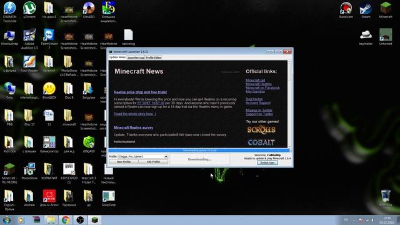
Task: Select the .minecraft folder icon
Action: (x=69, y=117)
